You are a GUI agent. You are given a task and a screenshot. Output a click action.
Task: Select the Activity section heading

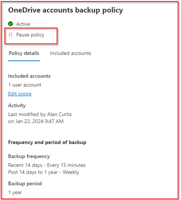tap(17, 105)
